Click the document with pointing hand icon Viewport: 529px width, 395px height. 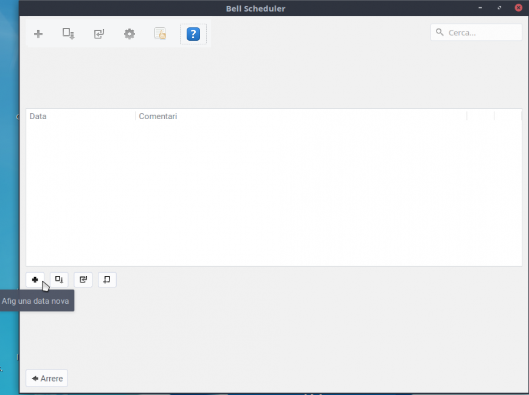160,34
